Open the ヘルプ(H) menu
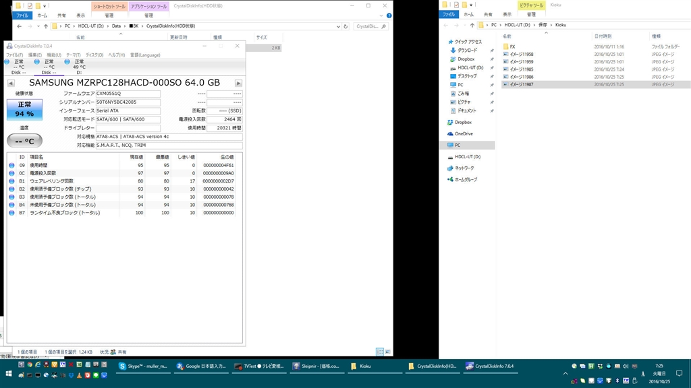The image size is (691, 388). [116, 55]
